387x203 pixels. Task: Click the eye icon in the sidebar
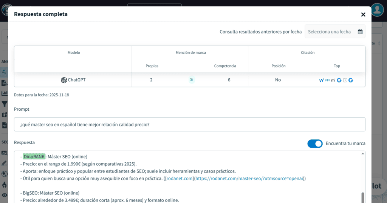tap(5, 195)
